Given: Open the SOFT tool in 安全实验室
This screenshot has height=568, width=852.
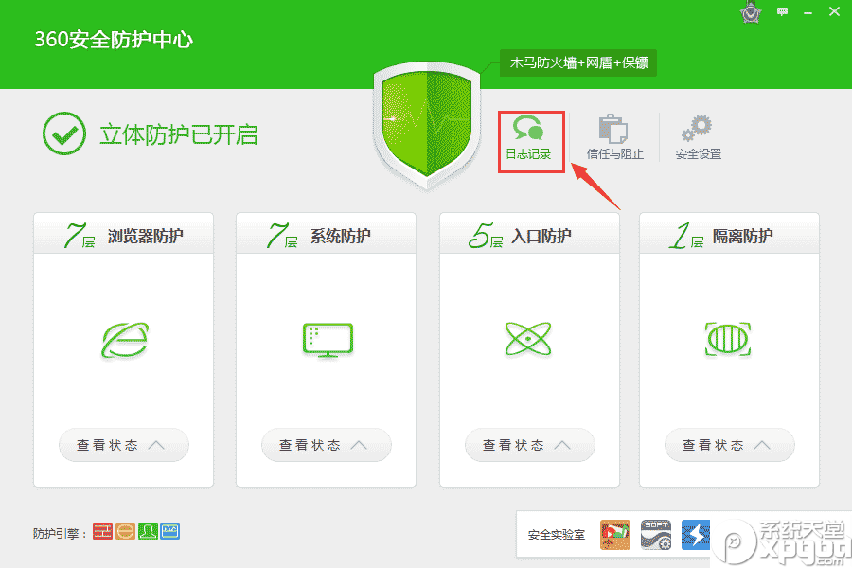Looking at the screenshot, I should pos(654,535).
